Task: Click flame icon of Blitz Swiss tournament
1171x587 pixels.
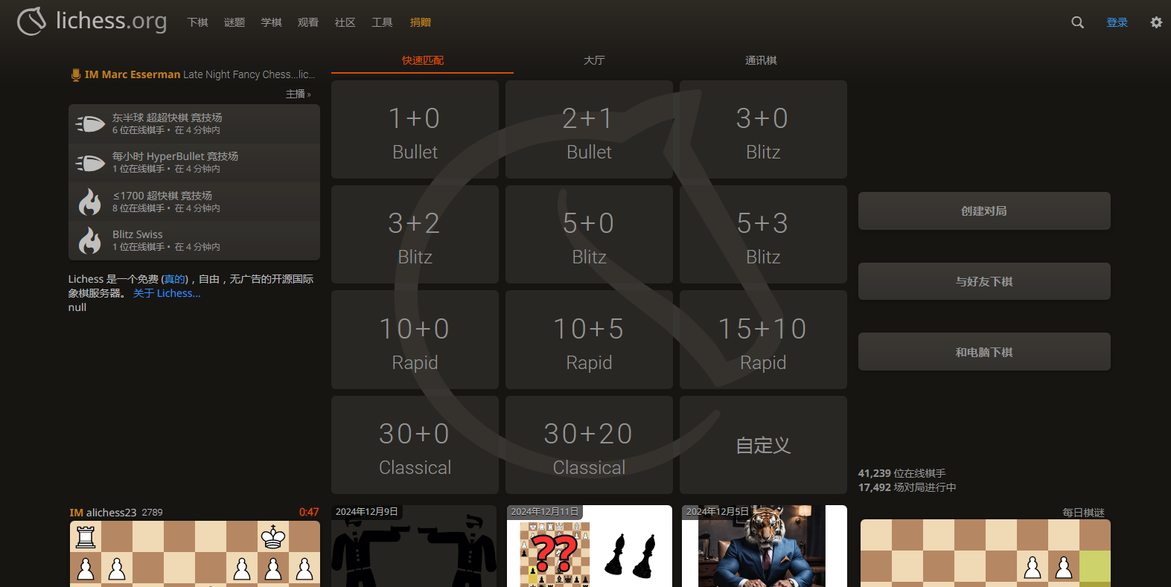Action: (90, 240)
